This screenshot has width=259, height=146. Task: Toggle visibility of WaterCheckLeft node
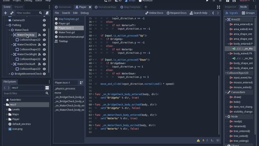pyautogui.click(x=44, y=64)
